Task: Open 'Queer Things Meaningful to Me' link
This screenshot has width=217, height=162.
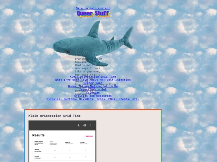Action: coord(93,86)
